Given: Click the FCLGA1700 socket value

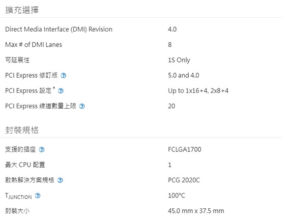Looking at the screenshot, I should click(185, 149).
